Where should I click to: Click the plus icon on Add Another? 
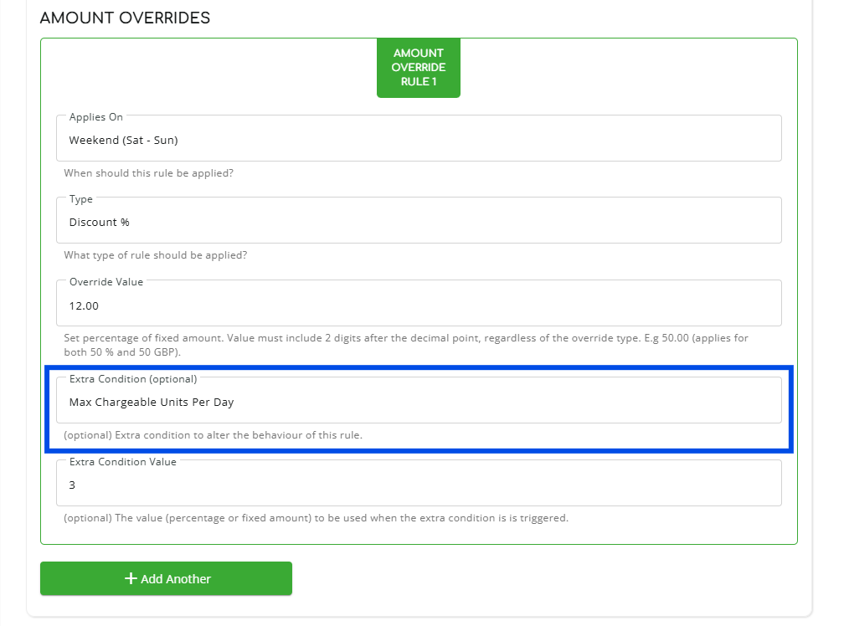(x=131, y=578)
